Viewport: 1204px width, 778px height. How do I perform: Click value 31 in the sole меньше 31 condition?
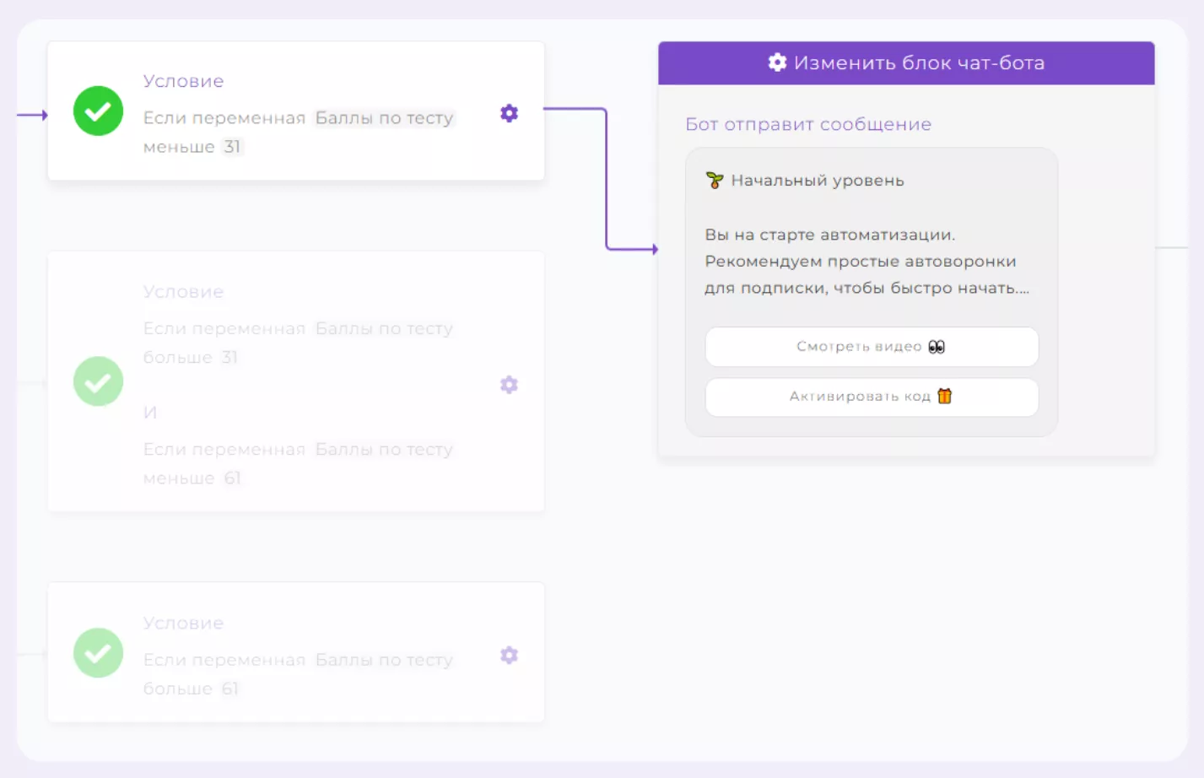(x=232, y=147)
